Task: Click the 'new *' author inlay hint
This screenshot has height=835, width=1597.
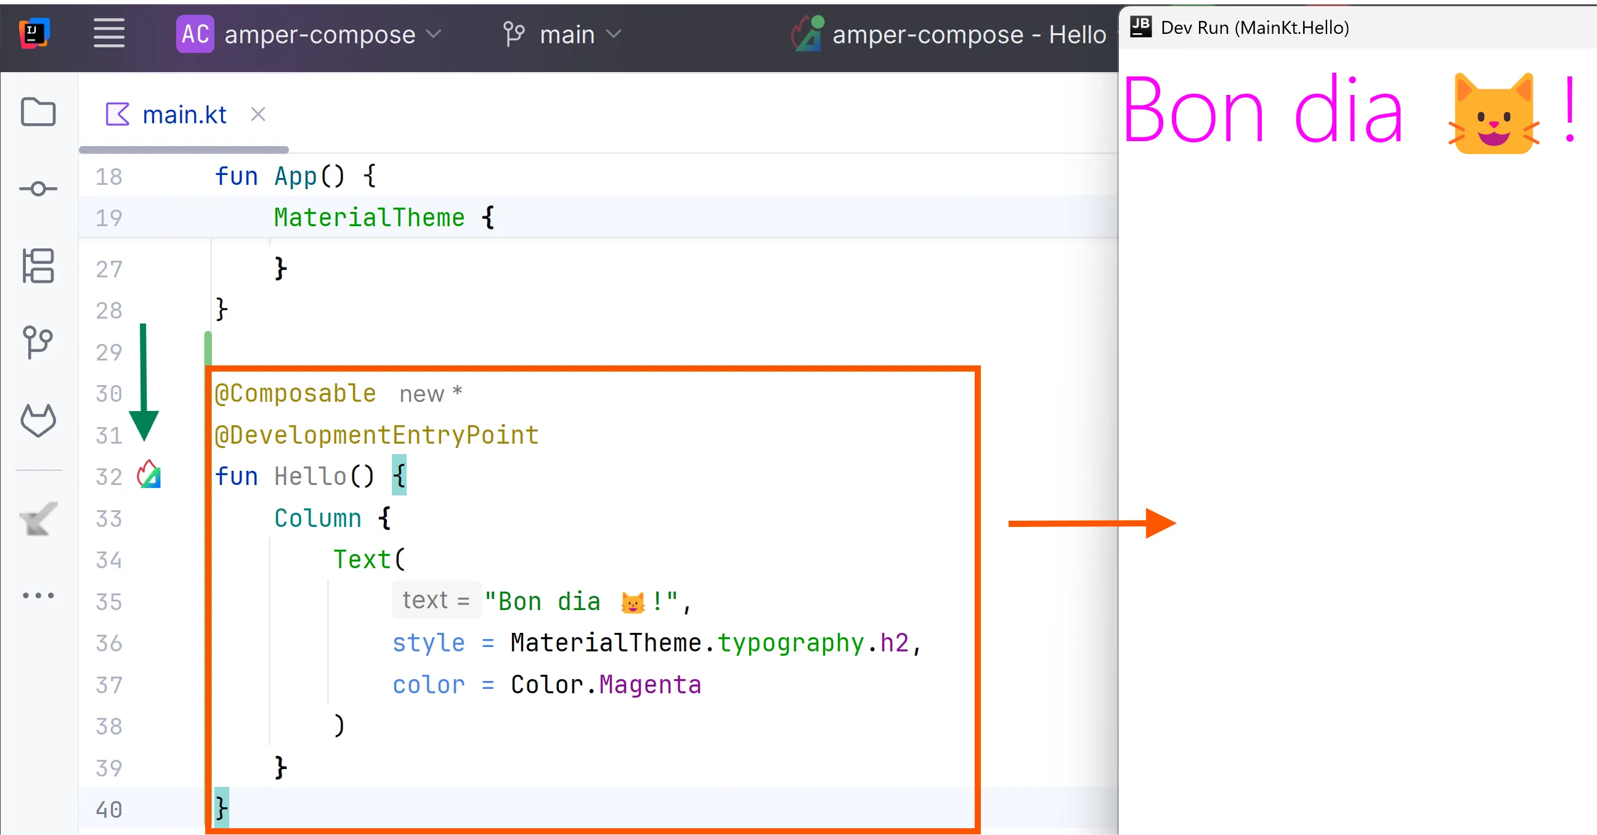Action: coord(430,393)
